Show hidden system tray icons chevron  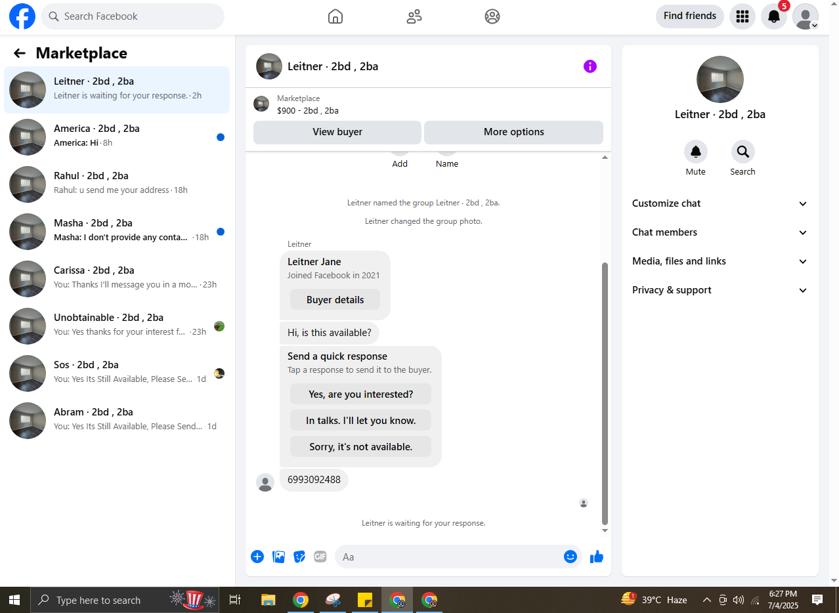tap(706, 600)
